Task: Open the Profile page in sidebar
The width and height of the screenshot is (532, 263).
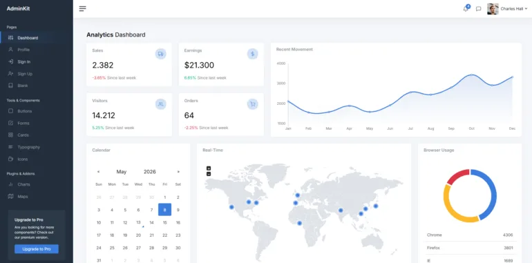Action: point(37,50)
